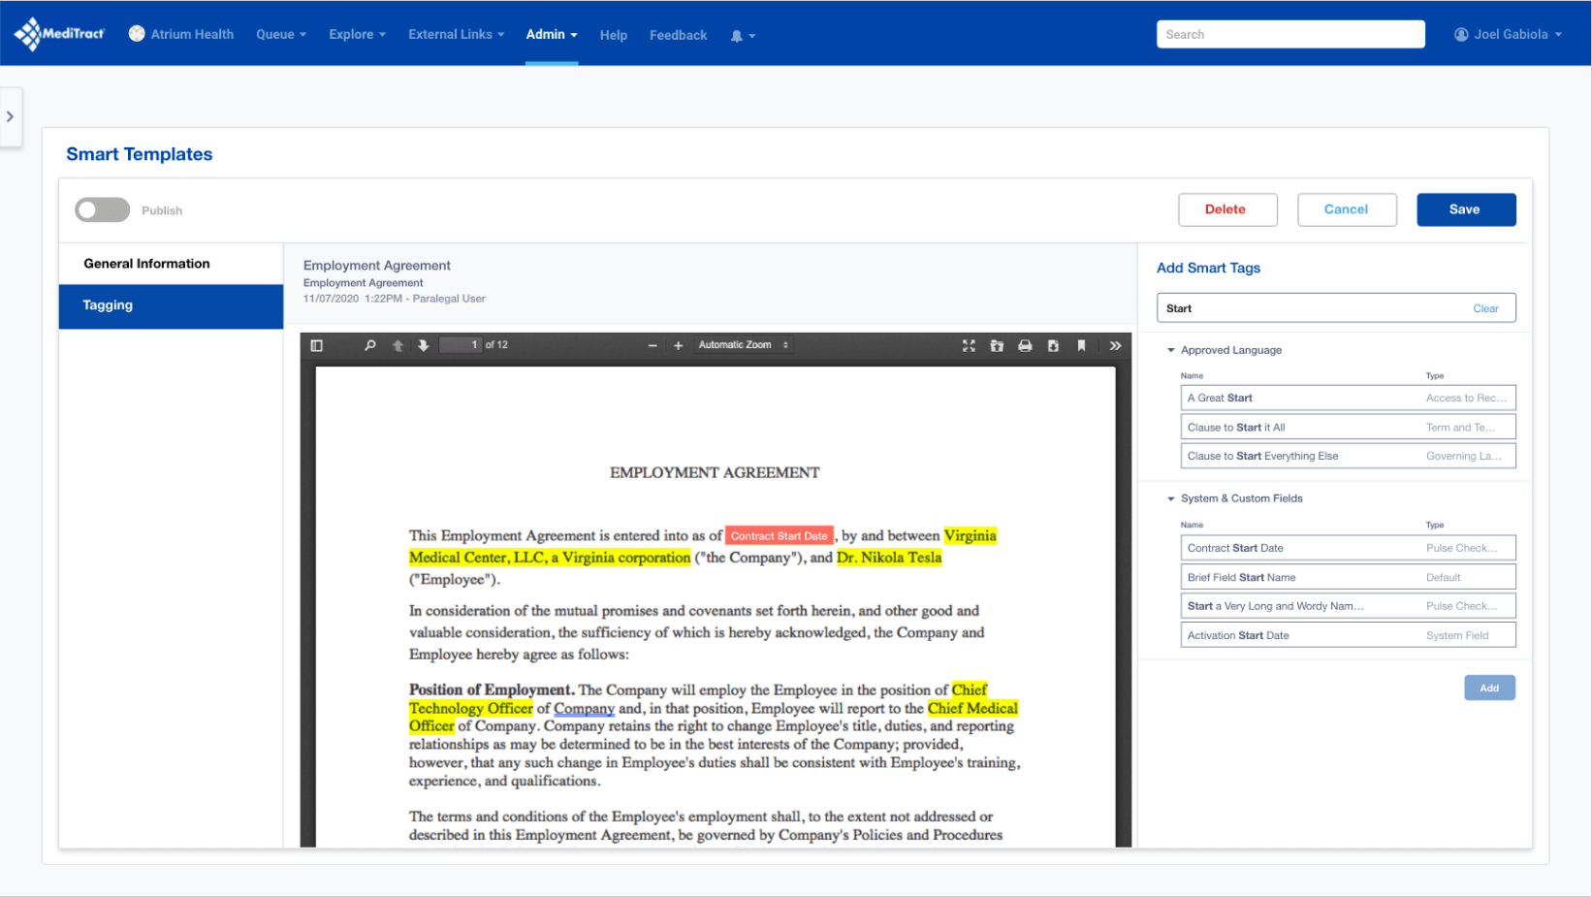Select Start a Very Long and Wordy row
The image size is (1592, 897).
[1348, 606]
